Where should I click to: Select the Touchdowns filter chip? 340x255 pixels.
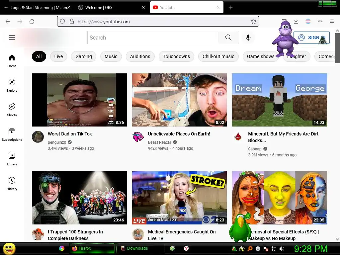click(x=176, y=56)
